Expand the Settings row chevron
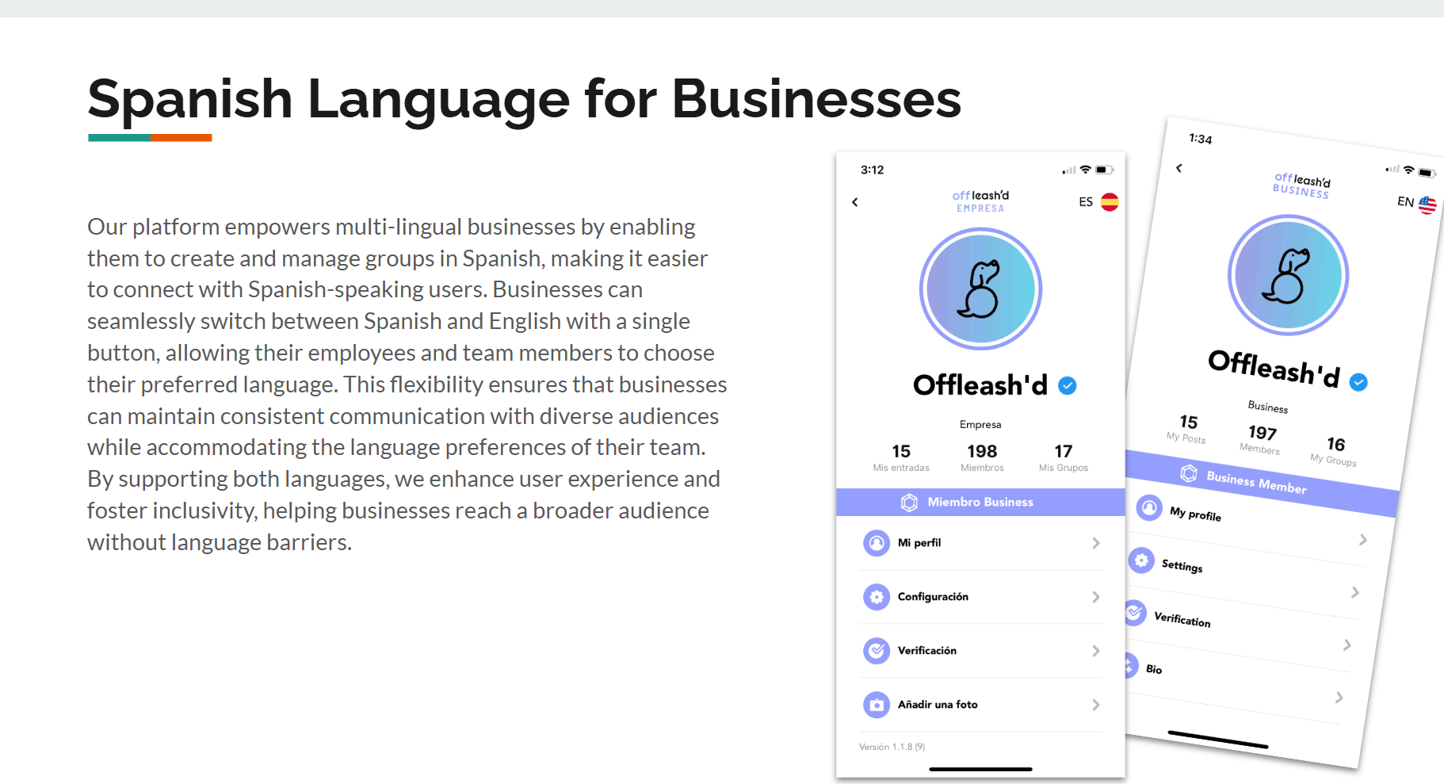 1355,592
